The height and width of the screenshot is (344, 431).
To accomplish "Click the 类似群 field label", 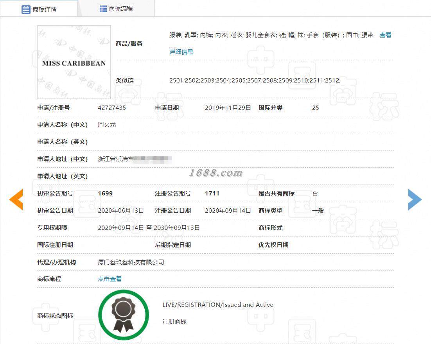I will coord(124,80).
